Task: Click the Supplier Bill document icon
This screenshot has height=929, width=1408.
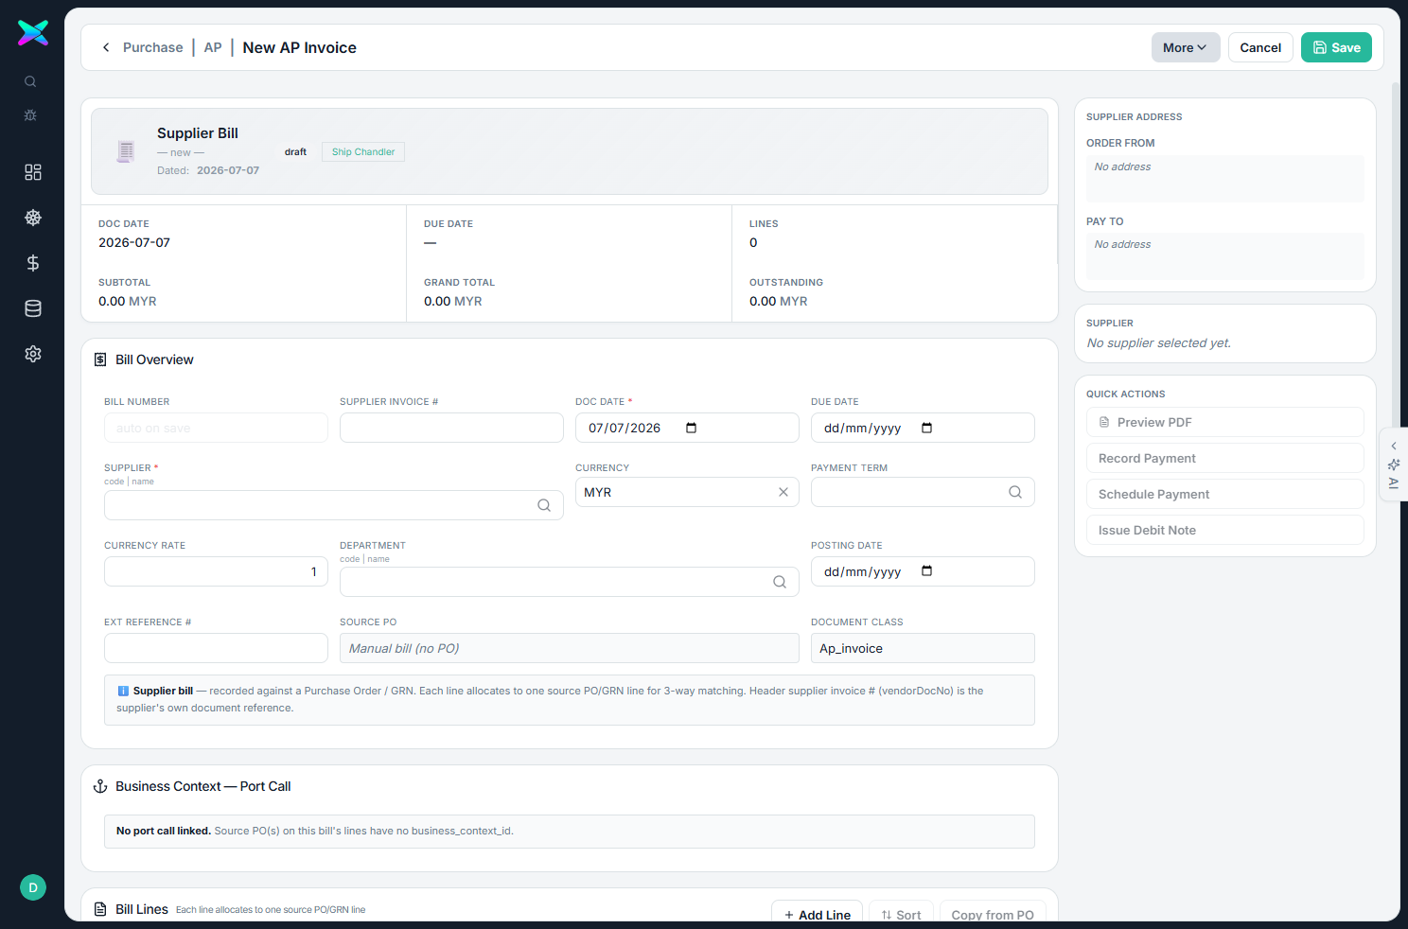Action: pos(126,151)
